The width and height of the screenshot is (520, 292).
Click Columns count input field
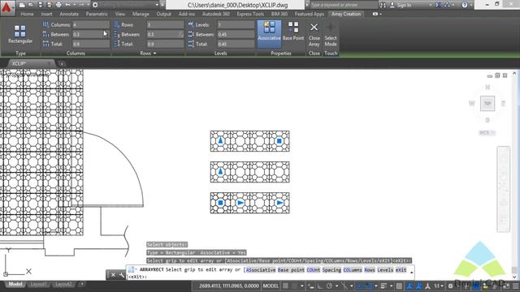(91, 25)
